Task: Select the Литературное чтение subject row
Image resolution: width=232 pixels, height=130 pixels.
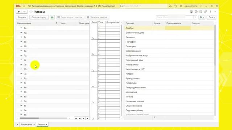Action: [169, 87]
